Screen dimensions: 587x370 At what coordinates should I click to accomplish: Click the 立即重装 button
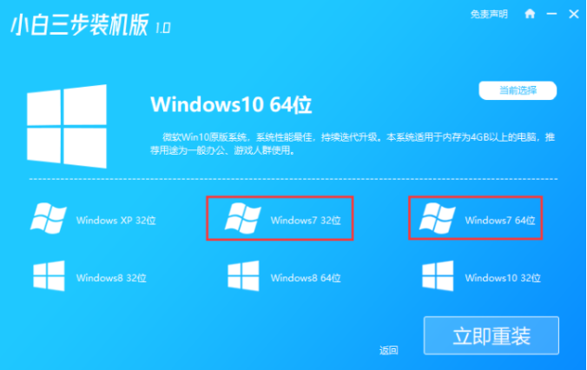coord(491,335)
